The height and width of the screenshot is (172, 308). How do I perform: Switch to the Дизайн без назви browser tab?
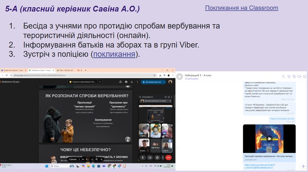tap(14, 70)
